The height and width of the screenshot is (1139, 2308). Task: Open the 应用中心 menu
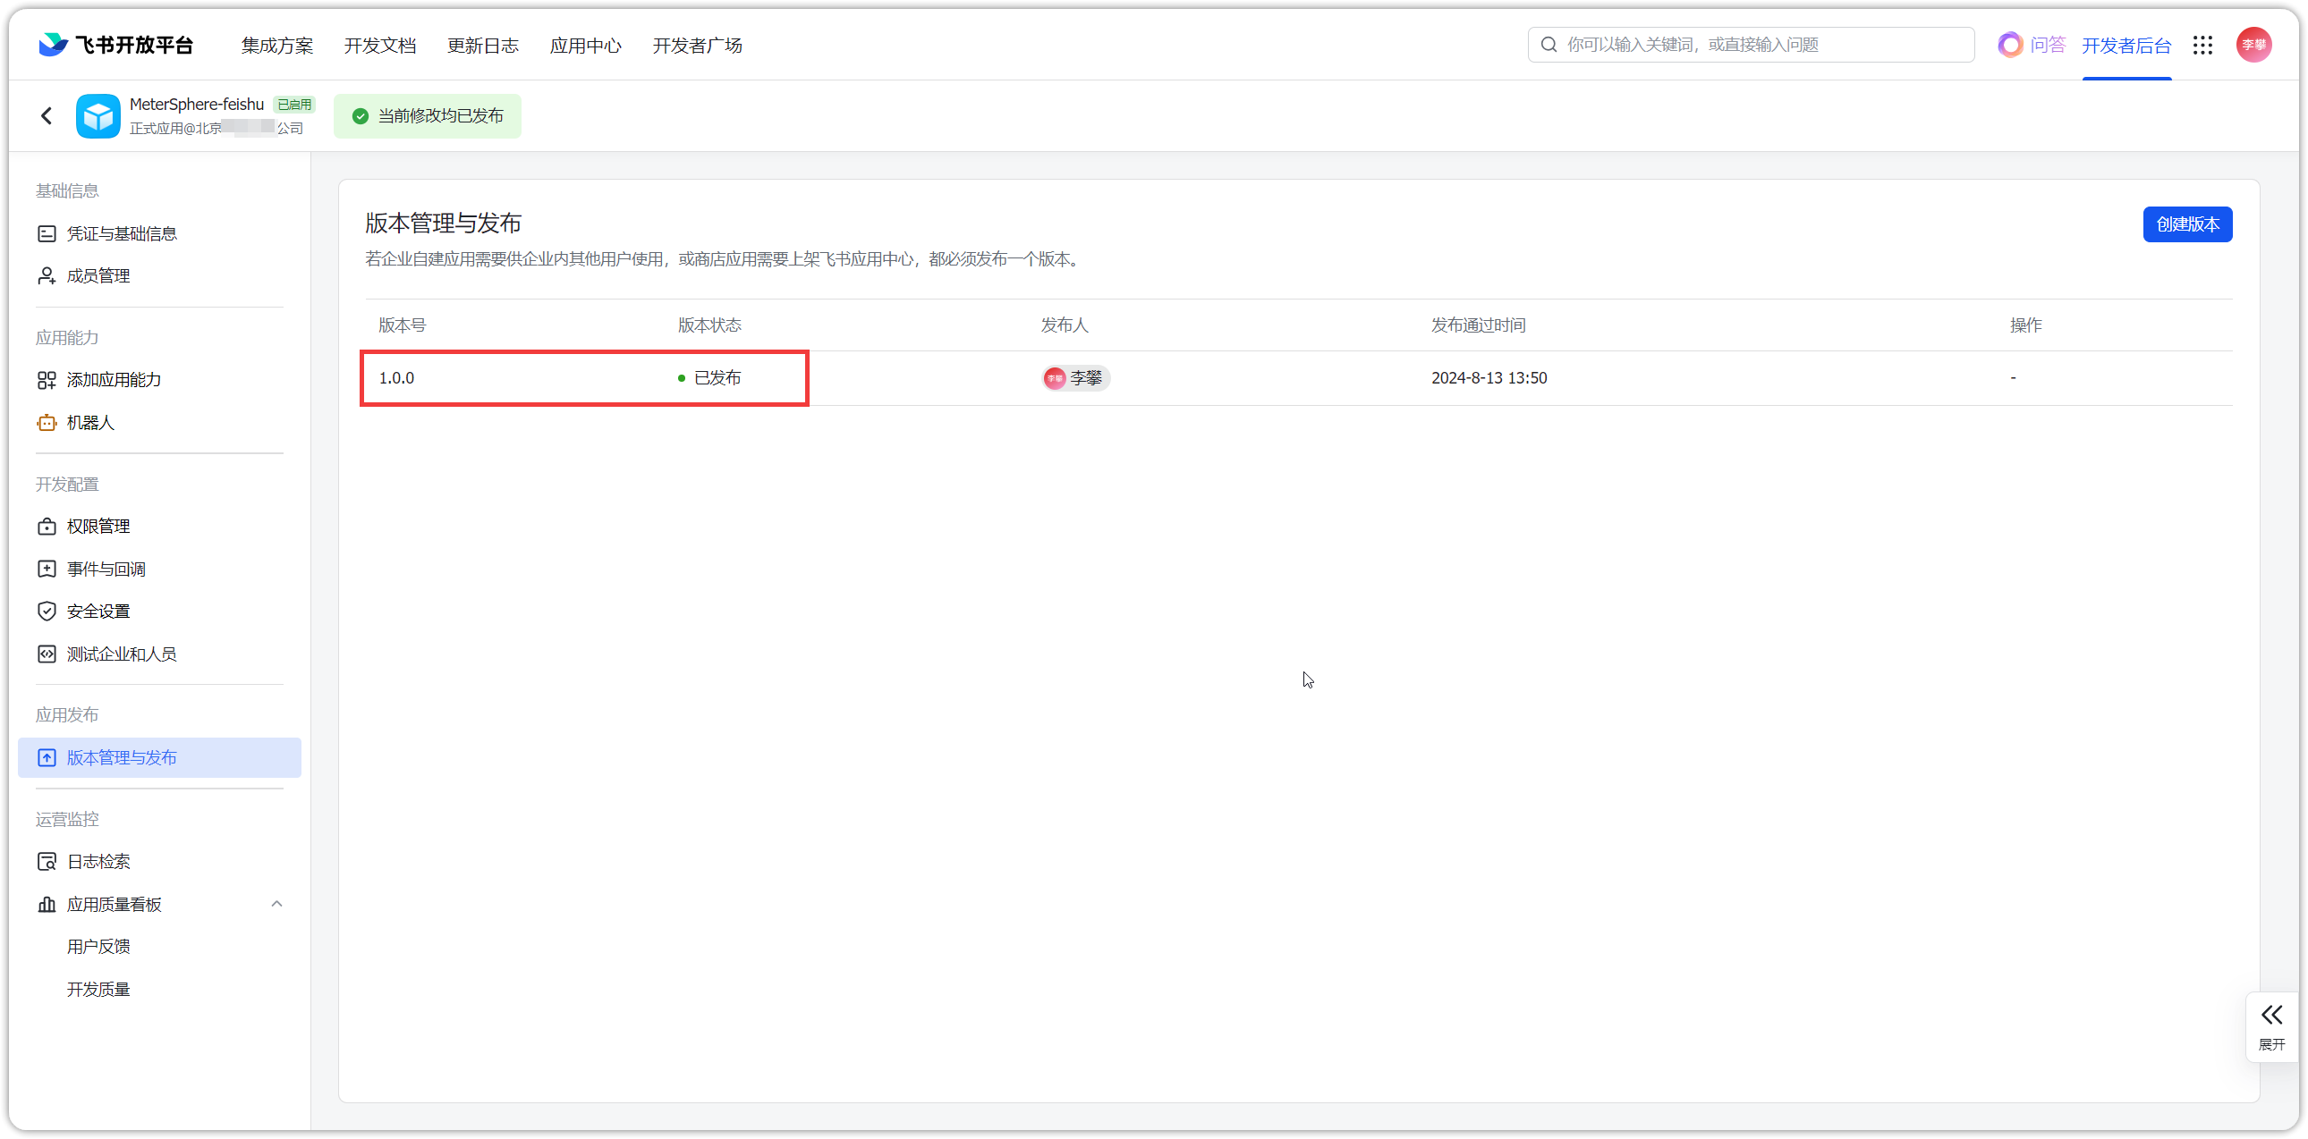pyautogui.click(x=585, y=46)
